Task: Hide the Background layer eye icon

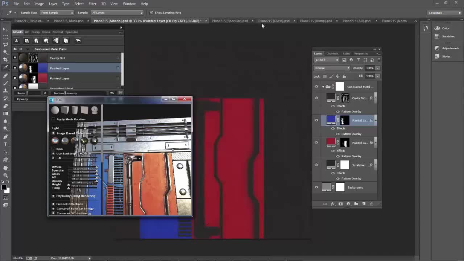Action: coord(316,187)
